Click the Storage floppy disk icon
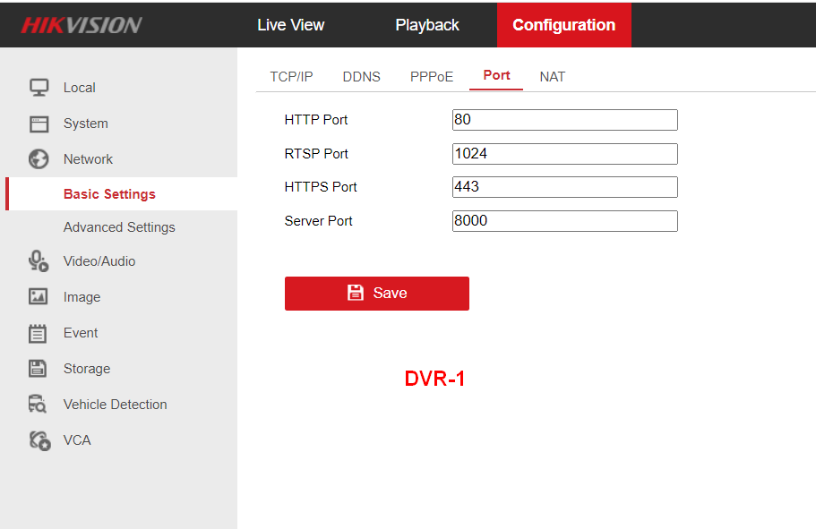 39,369
